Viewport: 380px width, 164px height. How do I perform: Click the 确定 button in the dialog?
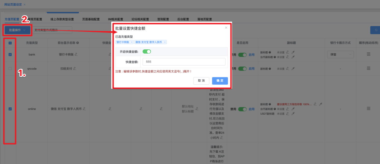(220, 81)
